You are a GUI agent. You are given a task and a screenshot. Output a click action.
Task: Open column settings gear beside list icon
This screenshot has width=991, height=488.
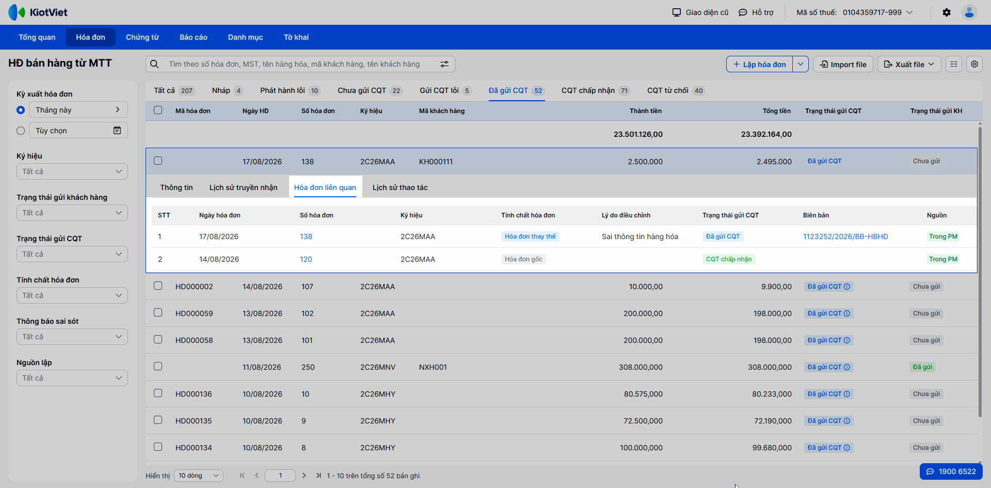pyautogui.click(x=974, y=64)
